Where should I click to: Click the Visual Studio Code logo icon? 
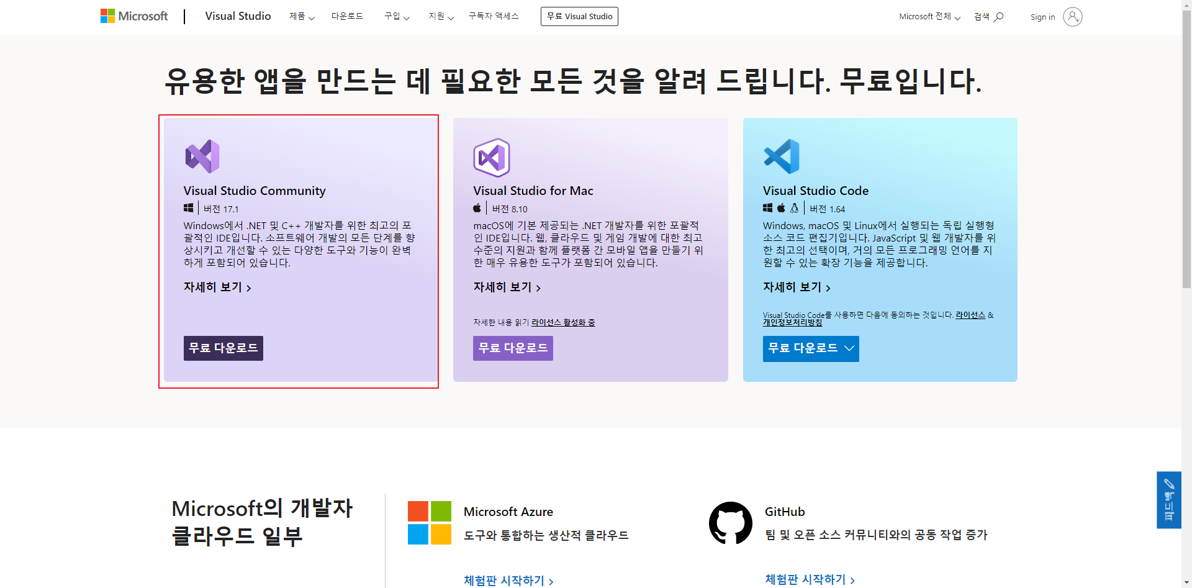point(782,156)
